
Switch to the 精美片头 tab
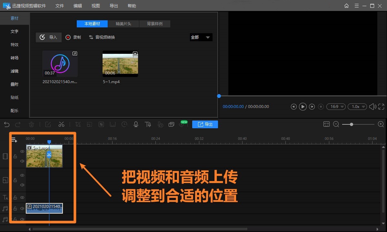pos(124,24)
